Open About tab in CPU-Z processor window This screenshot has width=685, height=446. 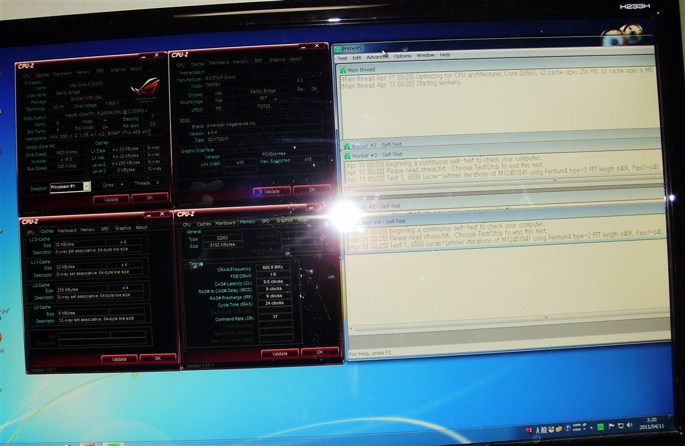tap(136, 69)
